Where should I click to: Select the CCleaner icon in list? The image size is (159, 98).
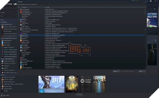pos(21,21)
